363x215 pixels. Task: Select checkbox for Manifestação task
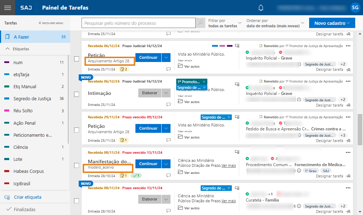tap(77, 165)
